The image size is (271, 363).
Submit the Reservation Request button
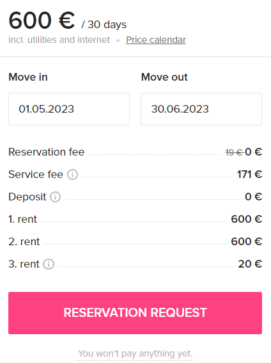point(135,313)
